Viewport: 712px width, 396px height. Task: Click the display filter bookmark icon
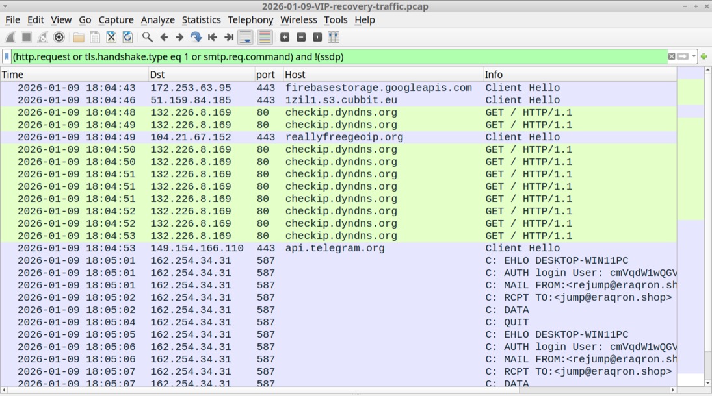tap(7, 56)
